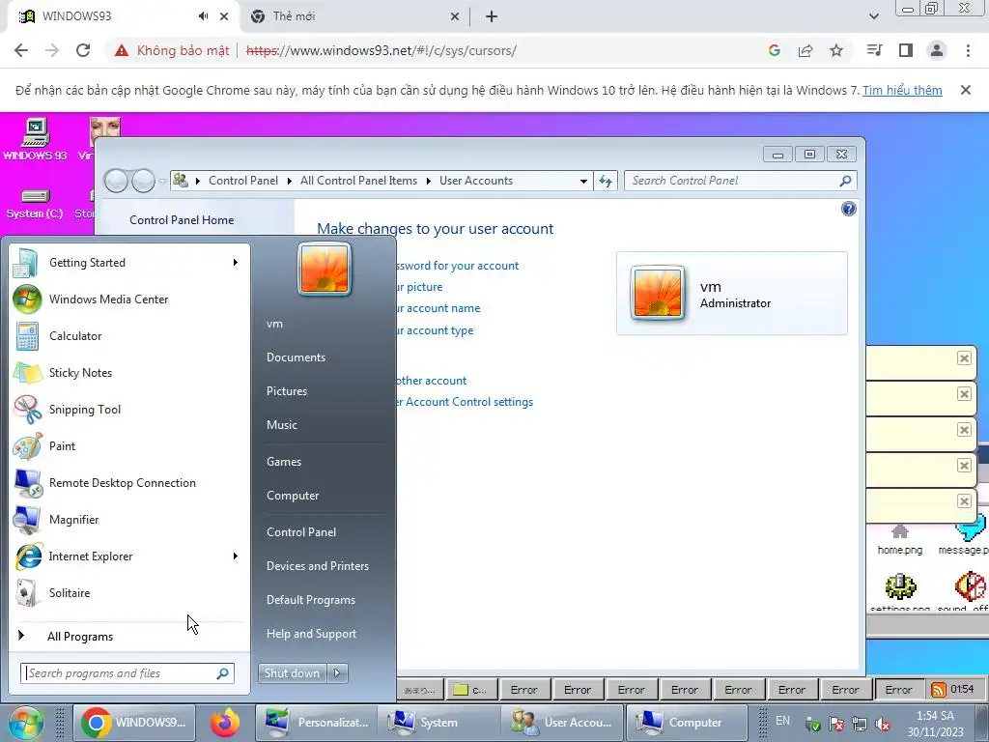Click vm account picture in User Accounts
Image resolution: width=989 pixels, height=742 pixels.
657,294
